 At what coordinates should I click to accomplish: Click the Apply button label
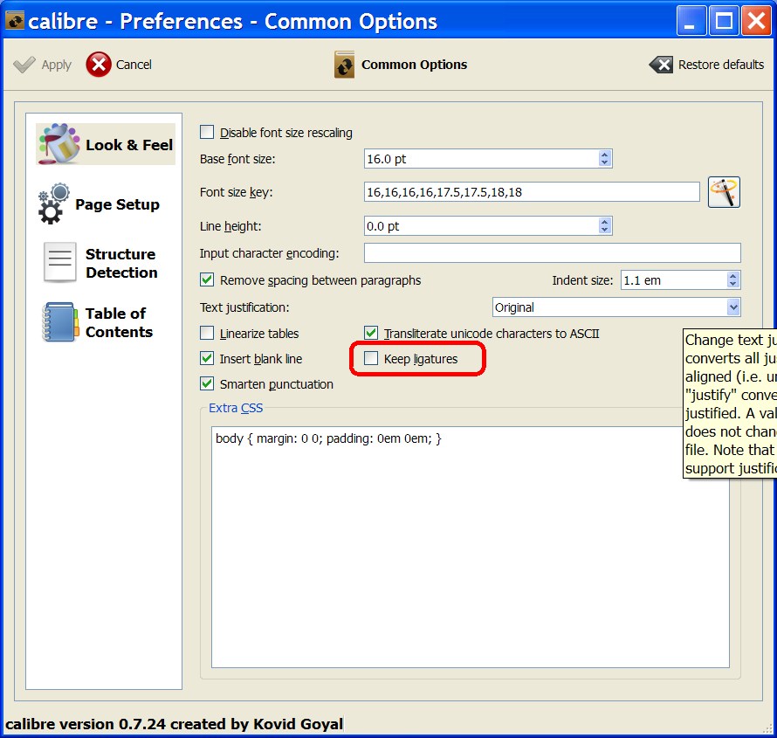coord(57,65)
